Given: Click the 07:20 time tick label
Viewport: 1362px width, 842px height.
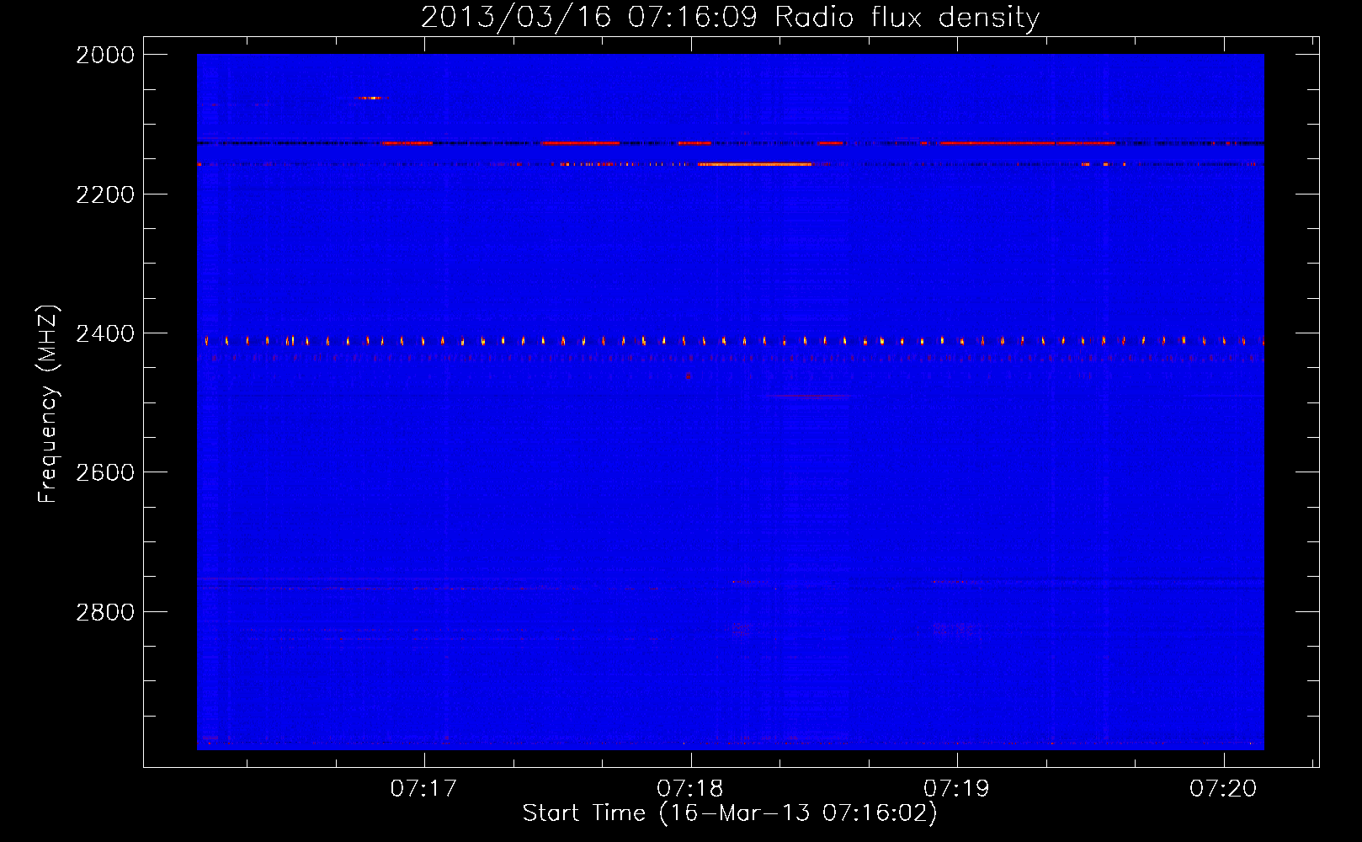Looking at the screenshot, I should click(1223, 788).
